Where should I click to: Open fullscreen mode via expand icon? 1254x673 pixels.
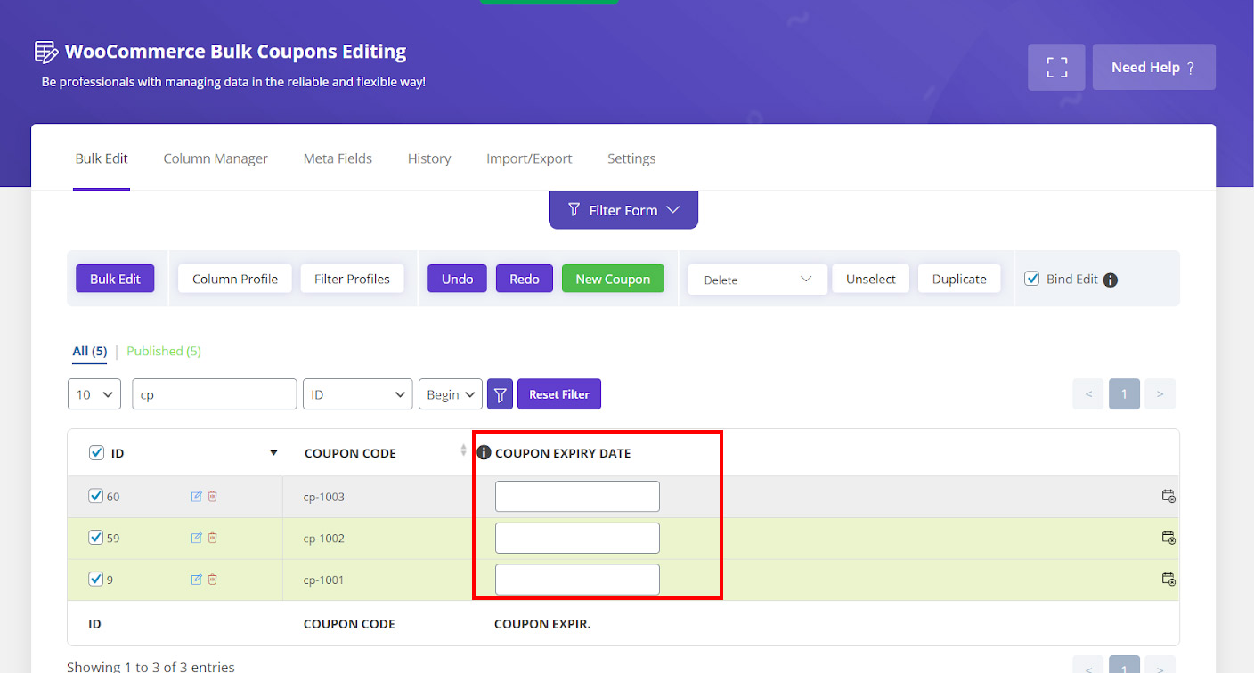coord(1056,67)
